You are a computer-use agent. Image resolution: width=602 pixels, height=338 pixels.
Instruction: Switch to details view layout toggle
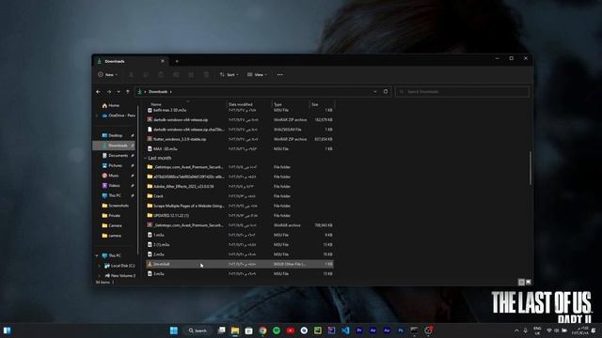(521, 282)
